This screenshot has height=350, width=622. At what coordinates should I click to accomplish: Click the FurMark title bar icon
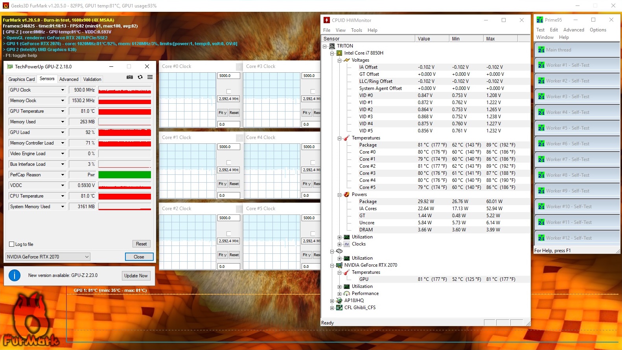tap(6, 5)
